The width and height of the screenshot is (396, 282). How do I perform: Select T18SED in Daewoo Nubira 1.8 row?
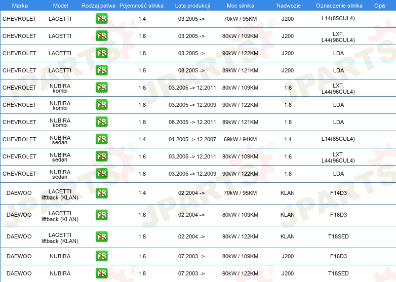(338, 273)
